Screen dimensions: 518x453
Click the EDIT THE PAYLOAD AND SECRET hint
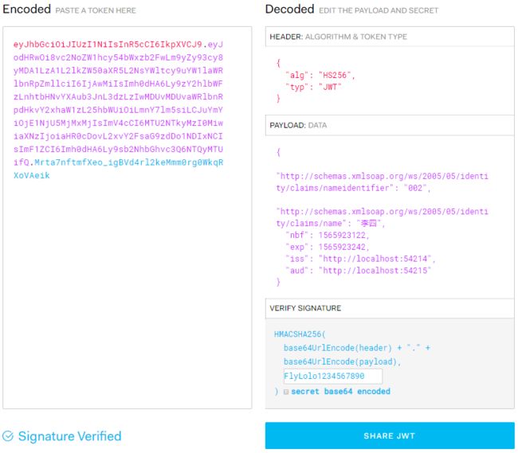[x=379, y=10]
